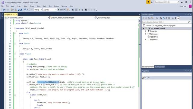The image size is (193, 109).
Task: Click the Undo arrow icon
Action: (x=25, y=10)
